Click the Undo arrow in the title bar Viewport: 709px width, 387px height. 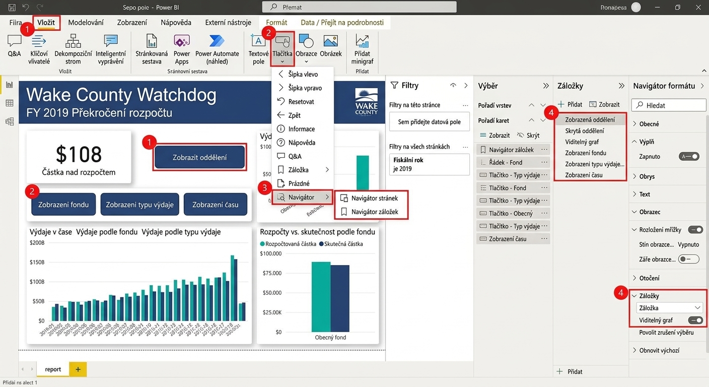coord(26,7)
